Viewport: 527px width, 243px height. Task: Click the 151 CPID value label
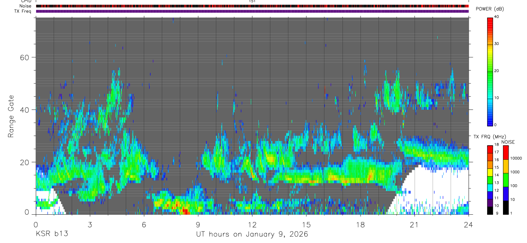coord(252,1)
